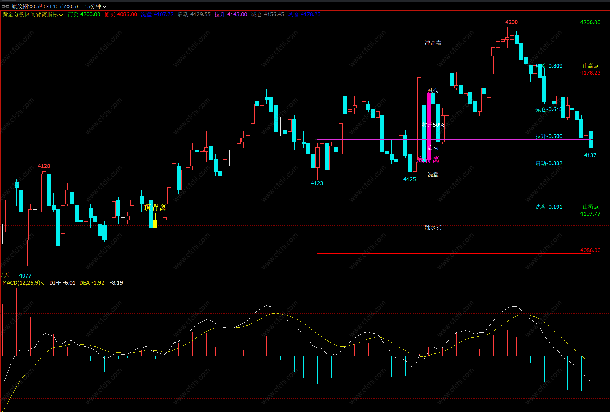
Task: Click the chain link icon beside 螺纹钢2305
Action: coord(6,6)
